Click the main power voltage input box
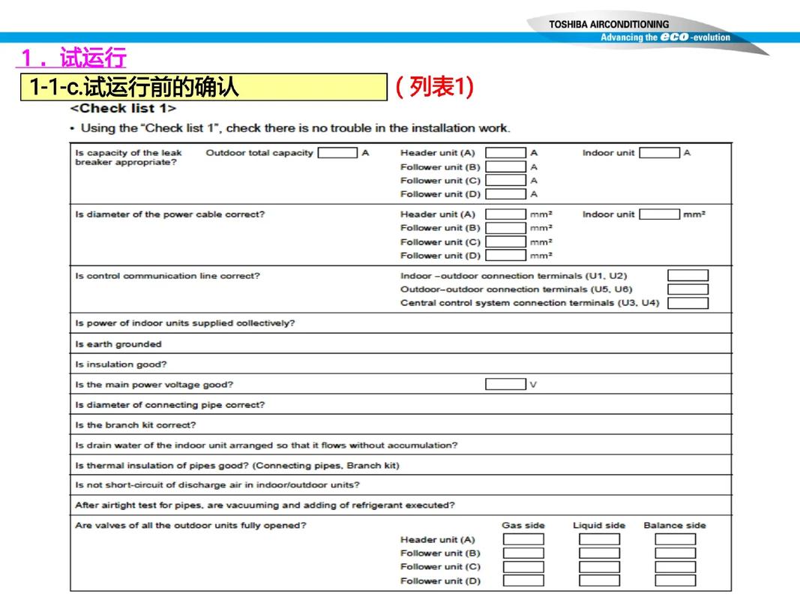 (x=505, y=385)
